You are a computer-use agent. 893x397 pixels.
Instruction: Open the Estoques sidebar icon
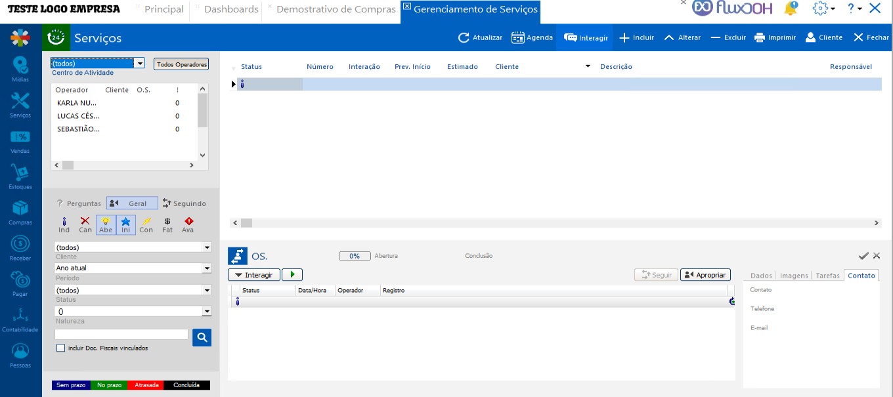click(x=20, y=177)
